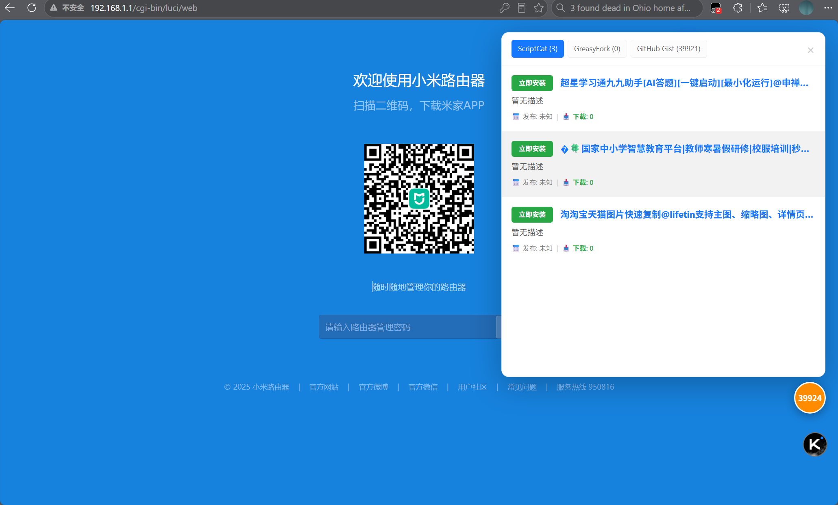Viewport: 838px width, 505px height.
Task: Click the black K floating button
Action: coord(815,444)
